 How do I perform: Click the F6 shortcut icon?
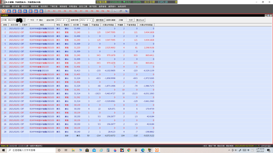click(x=76, y=11)
